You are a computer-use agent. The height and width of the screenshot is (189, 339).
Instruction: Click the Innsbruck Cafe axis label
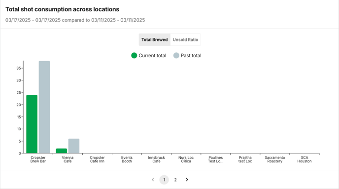156,159
